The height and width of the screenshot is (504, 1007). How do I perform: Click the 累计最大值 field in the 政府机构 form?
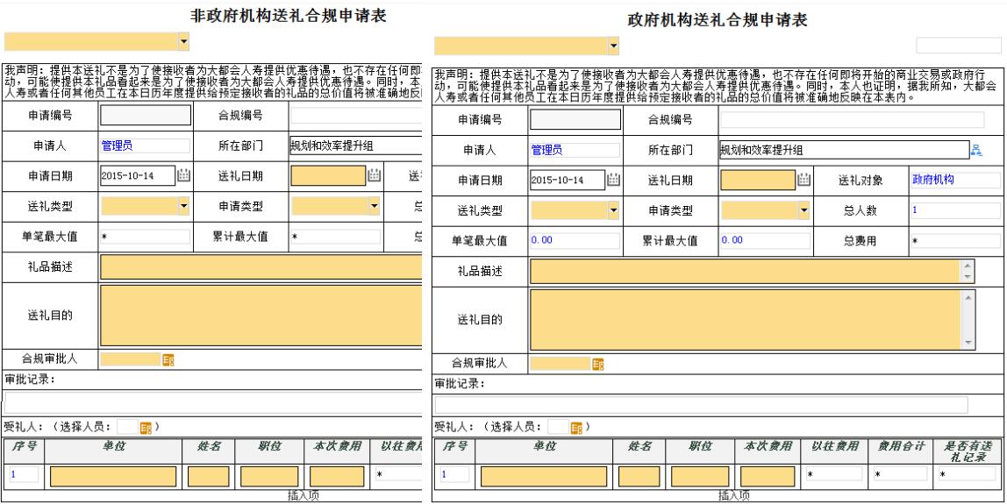[x=766, y=241]
